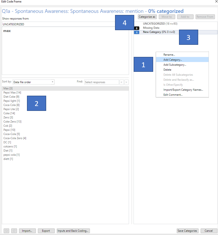Choose Edit Comment... menu entry

[x=182, y=95]
